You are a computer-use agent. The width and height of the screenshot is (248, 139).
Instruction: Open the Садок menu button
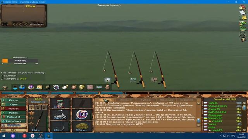click(14, 100)
